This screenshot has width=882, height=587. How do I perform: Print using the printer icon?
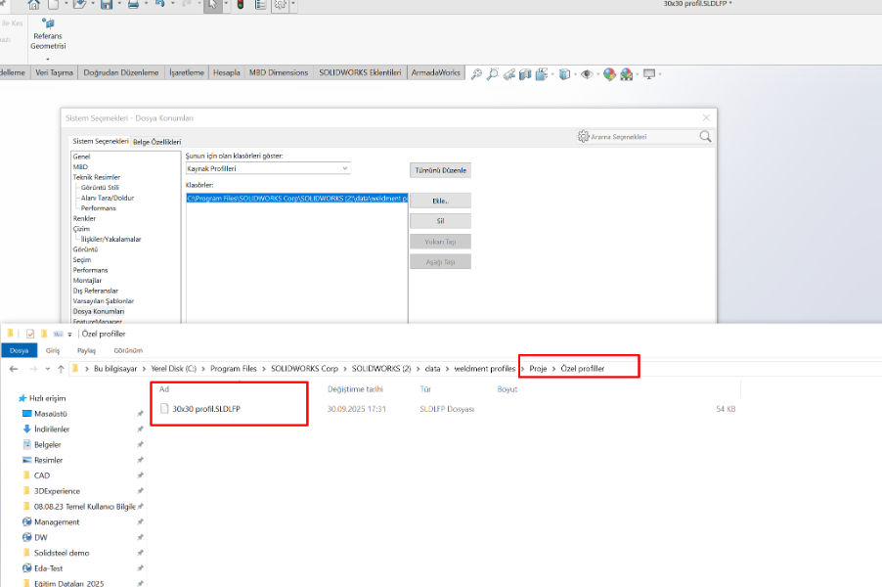[133, 5]
